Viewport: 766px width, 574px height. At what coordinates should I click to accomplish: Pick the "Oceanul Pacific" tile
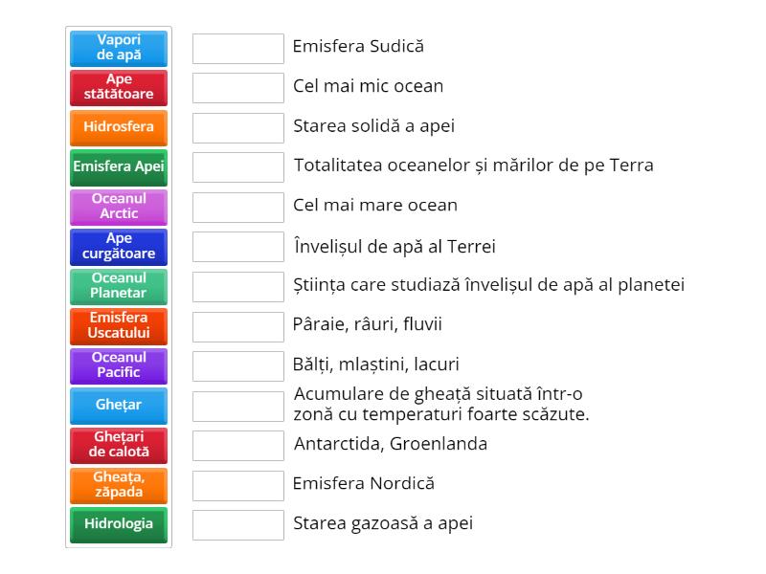118,365
